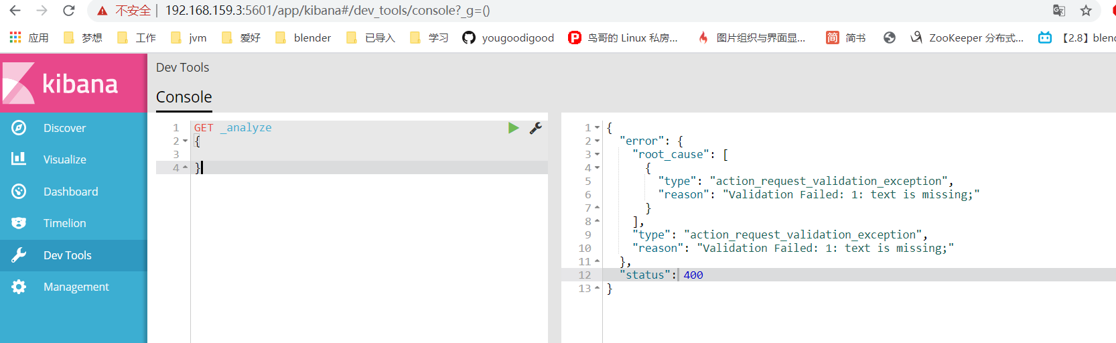Open the globe icon bookmark

click(890, 38)
